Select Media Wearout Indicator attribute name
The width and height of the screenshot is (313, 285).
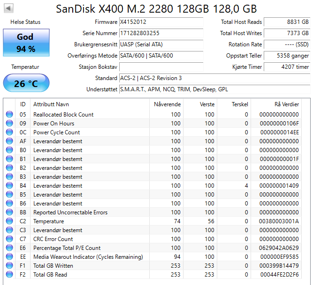[x=88, y=257]
